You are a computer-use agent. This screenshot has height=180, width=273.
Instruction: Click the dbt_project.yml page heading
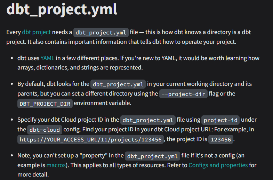click(62, 9)
